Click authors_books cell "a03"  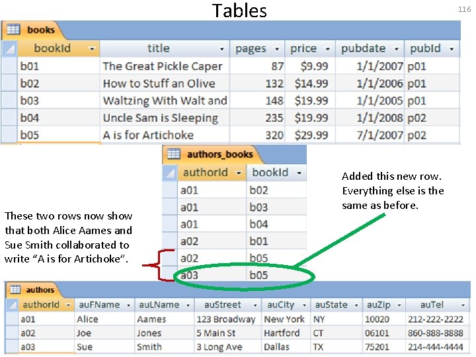point(212,275)
